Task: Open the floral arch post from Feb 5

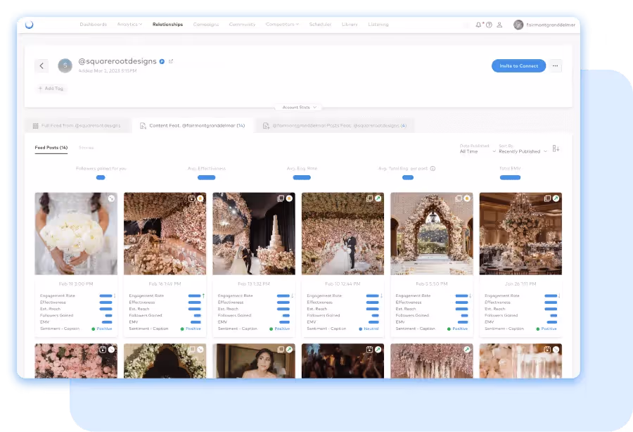Action: pyautogui.click(x=432, y=234)
